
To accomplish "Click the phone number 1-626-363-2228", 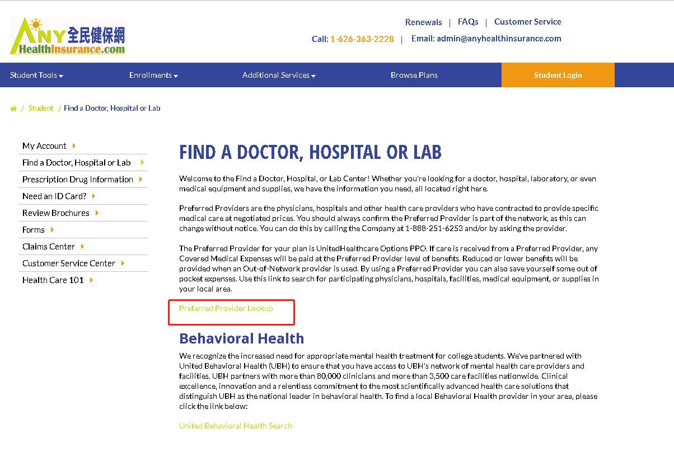I will (362, 39).
